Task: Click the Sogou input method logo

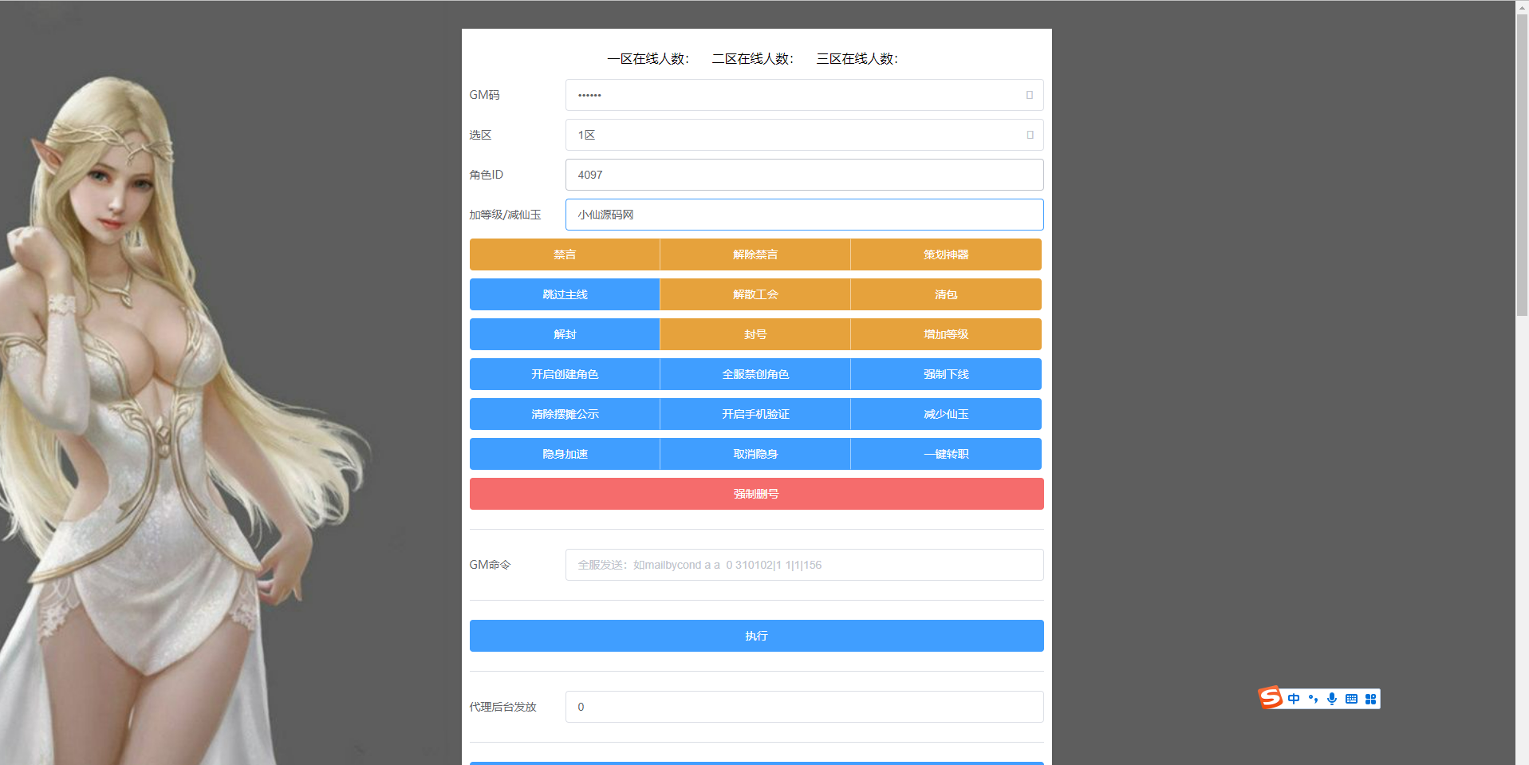Action: (x=1271, y=698)
